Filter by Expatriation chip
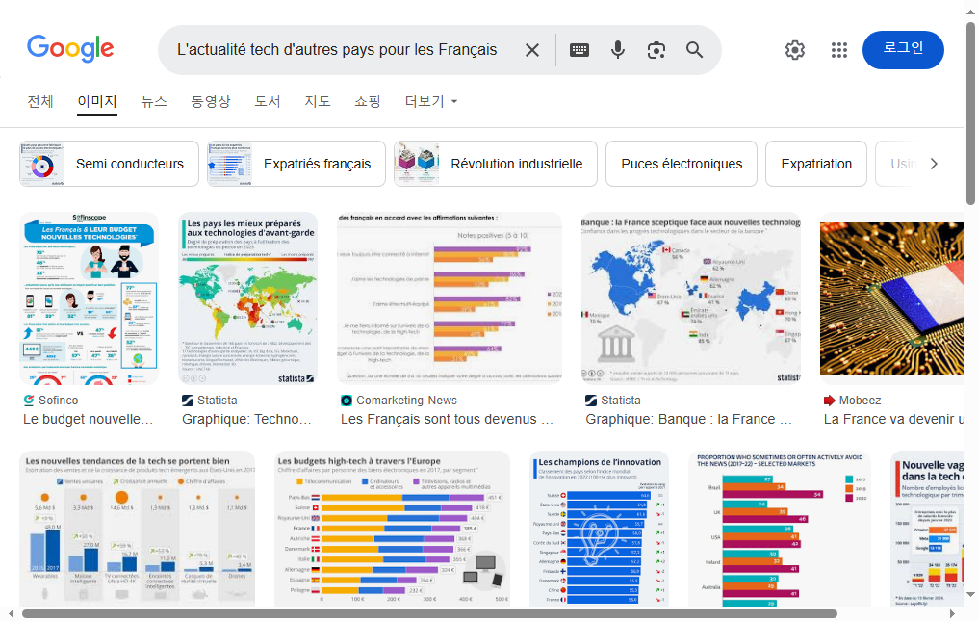 (x=816, y=164)
